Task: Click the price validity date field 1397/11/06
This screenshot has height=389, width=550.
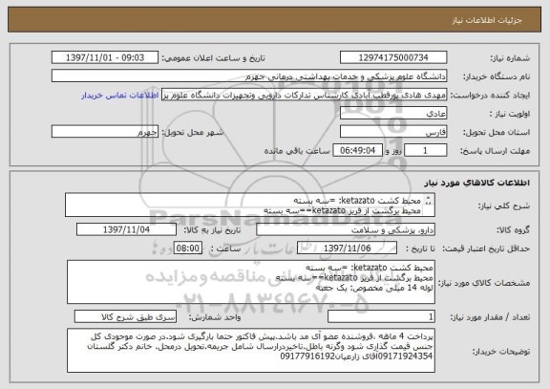Action: coord(347,249)
